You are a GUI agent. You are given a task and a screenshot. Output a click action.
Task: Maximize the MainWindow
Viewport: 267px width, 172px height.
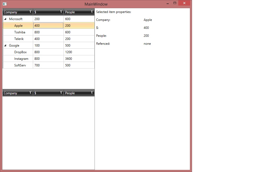click(x=175, y=3)
